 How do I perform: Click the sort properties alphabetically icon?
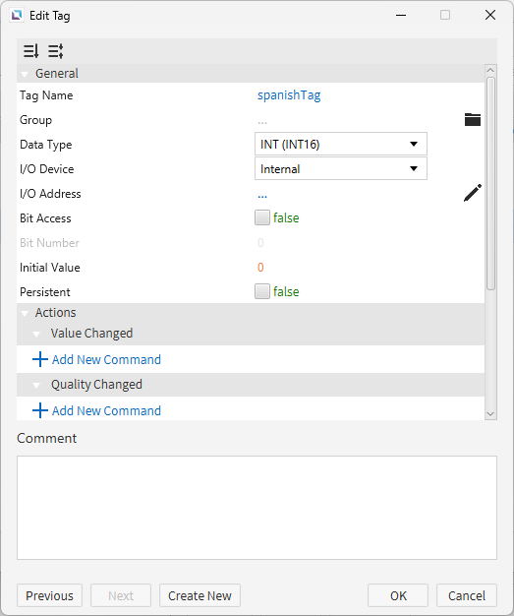31,51
